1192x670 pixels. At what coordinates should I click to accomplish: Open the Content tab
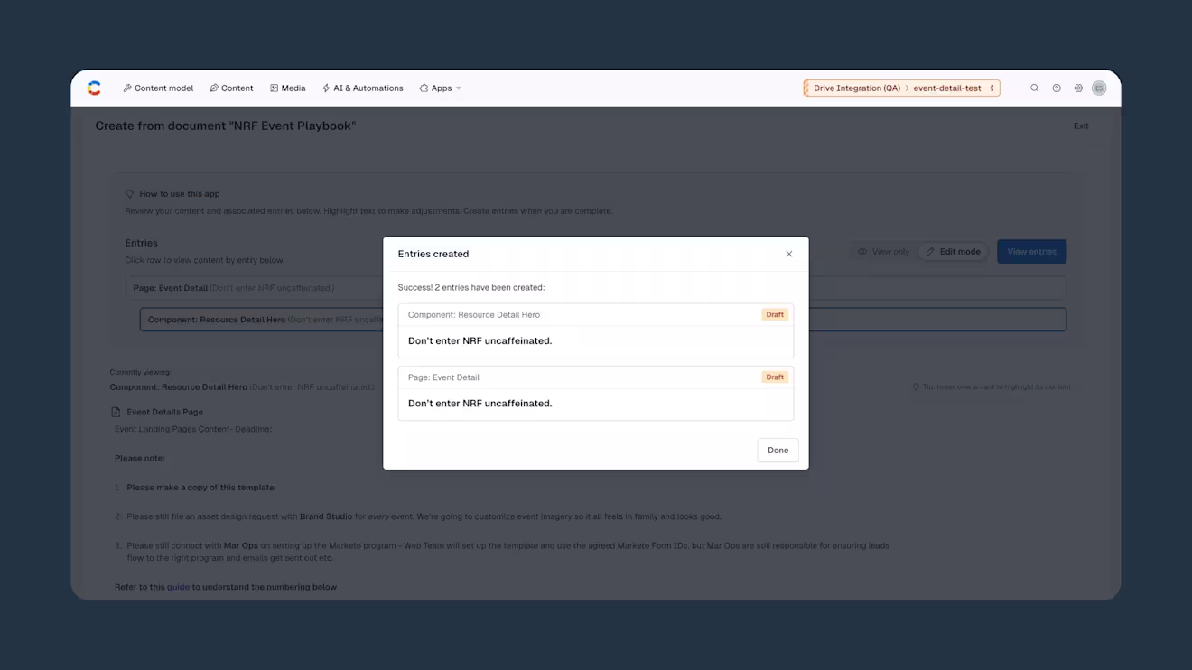(231, 88)
